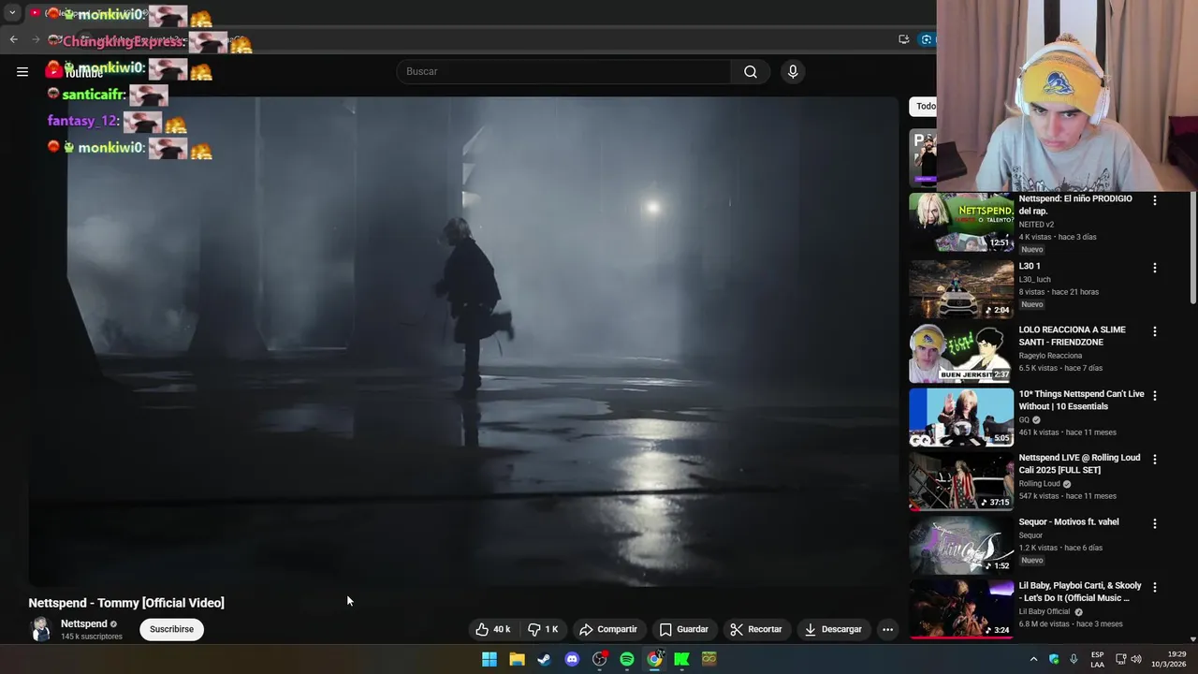Open the last taskbar app icon beside Kick
Image resolution: width=1198 pixels, height=674 pixels.
point(709,659)
